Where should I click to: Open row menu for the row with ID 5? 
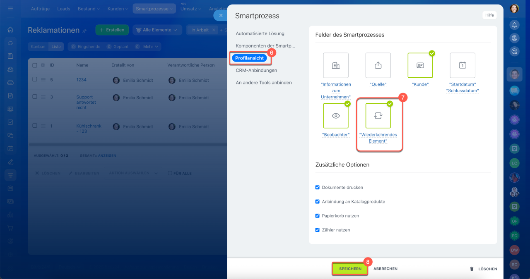click(x=43, y=80)
